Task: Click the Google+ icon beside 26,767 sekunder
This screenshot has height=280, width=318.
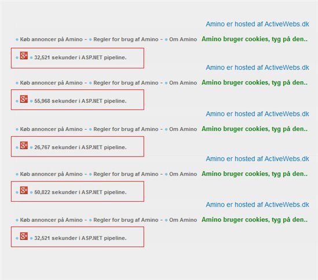Action: [x=24, y=145]
